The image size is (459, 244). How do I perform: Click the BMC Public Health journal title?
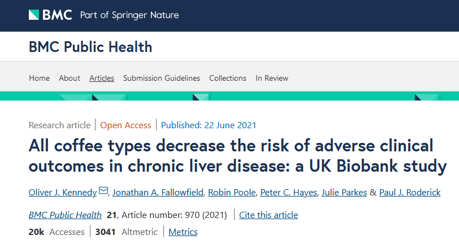(x=90, y=46)
